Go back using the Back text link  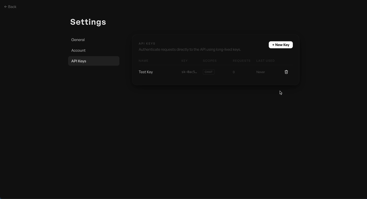coord(12,7)
